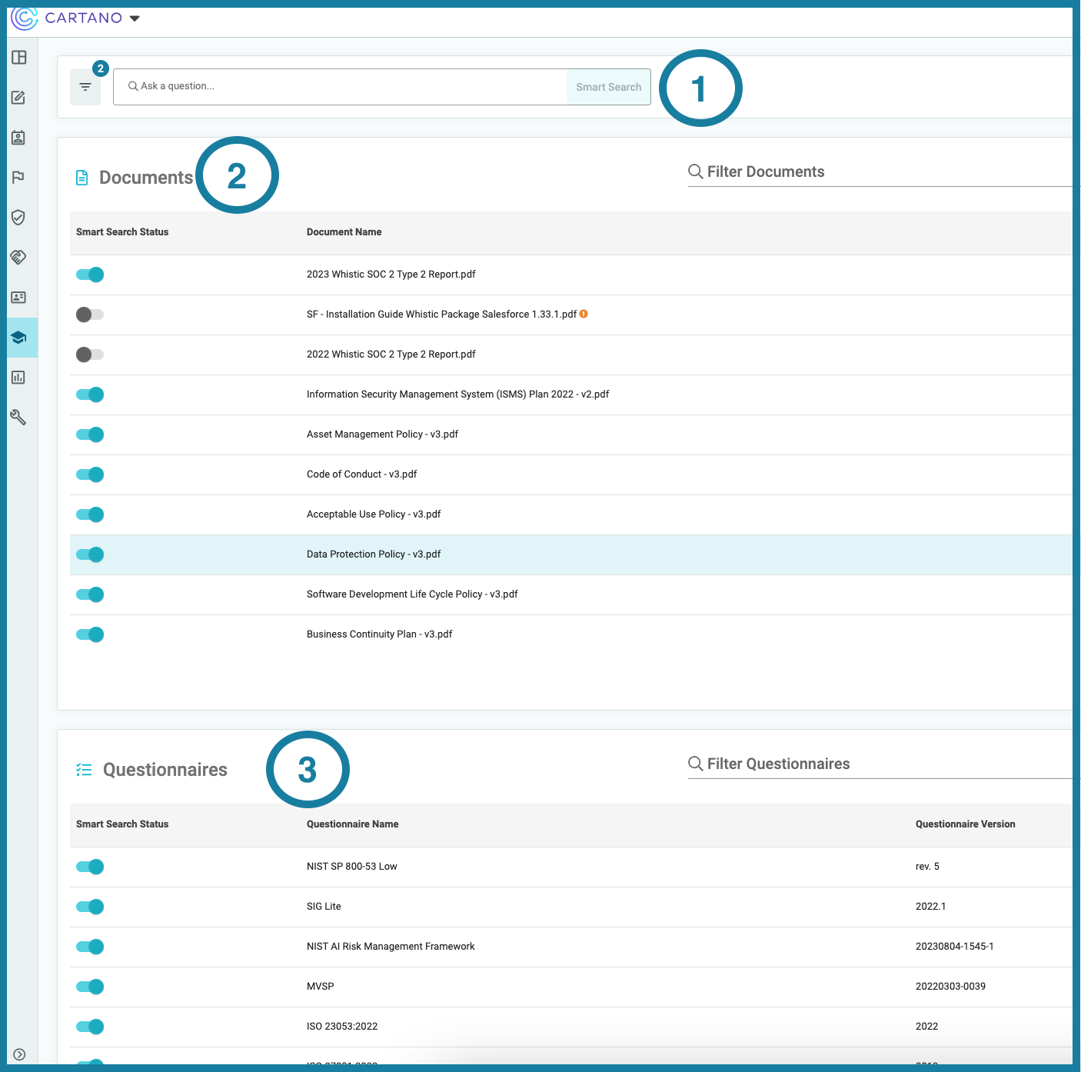Open 2023 Whistic SOC 2 Type 2 Report.pdf
Screen dimensions: 1081x1072
(391, 275)
